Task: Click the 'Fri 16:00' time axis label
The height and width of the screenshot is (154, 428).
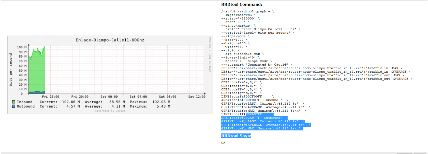Action: point(51,97)
